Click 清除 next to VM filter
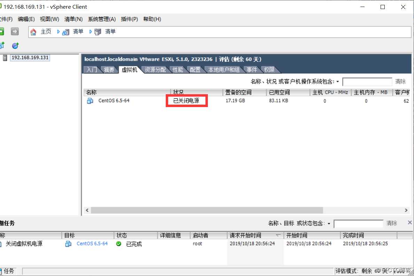 click(400, 81)
